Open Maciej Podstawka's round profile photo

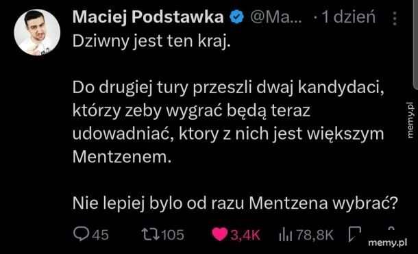[x=37, y=32]
